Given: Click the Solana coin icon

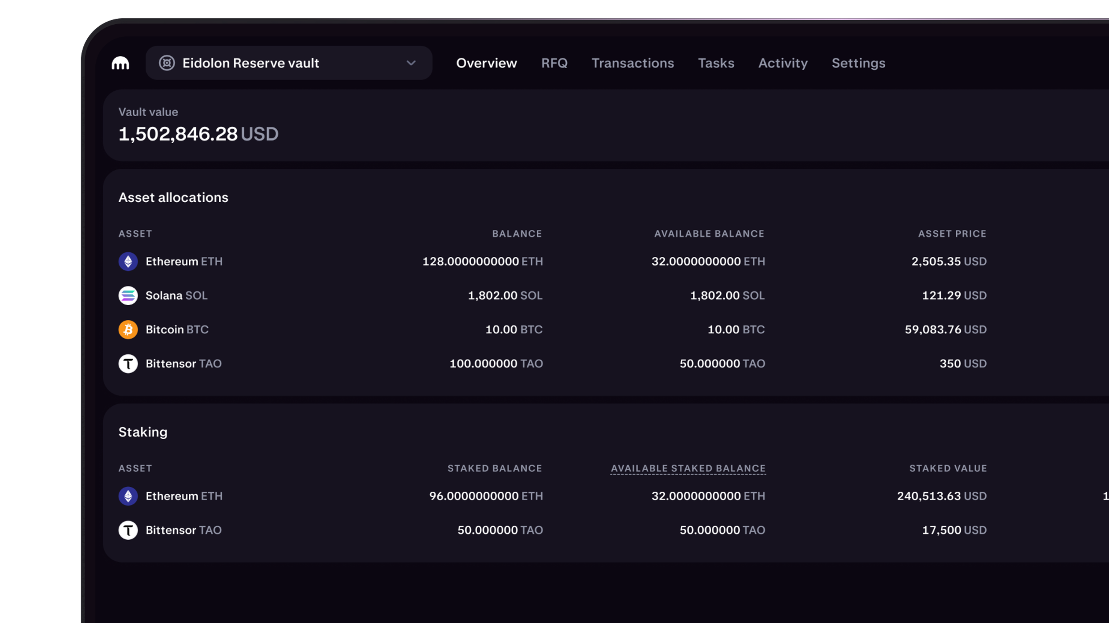Looking at the screenshot, I should pos(127,295).
